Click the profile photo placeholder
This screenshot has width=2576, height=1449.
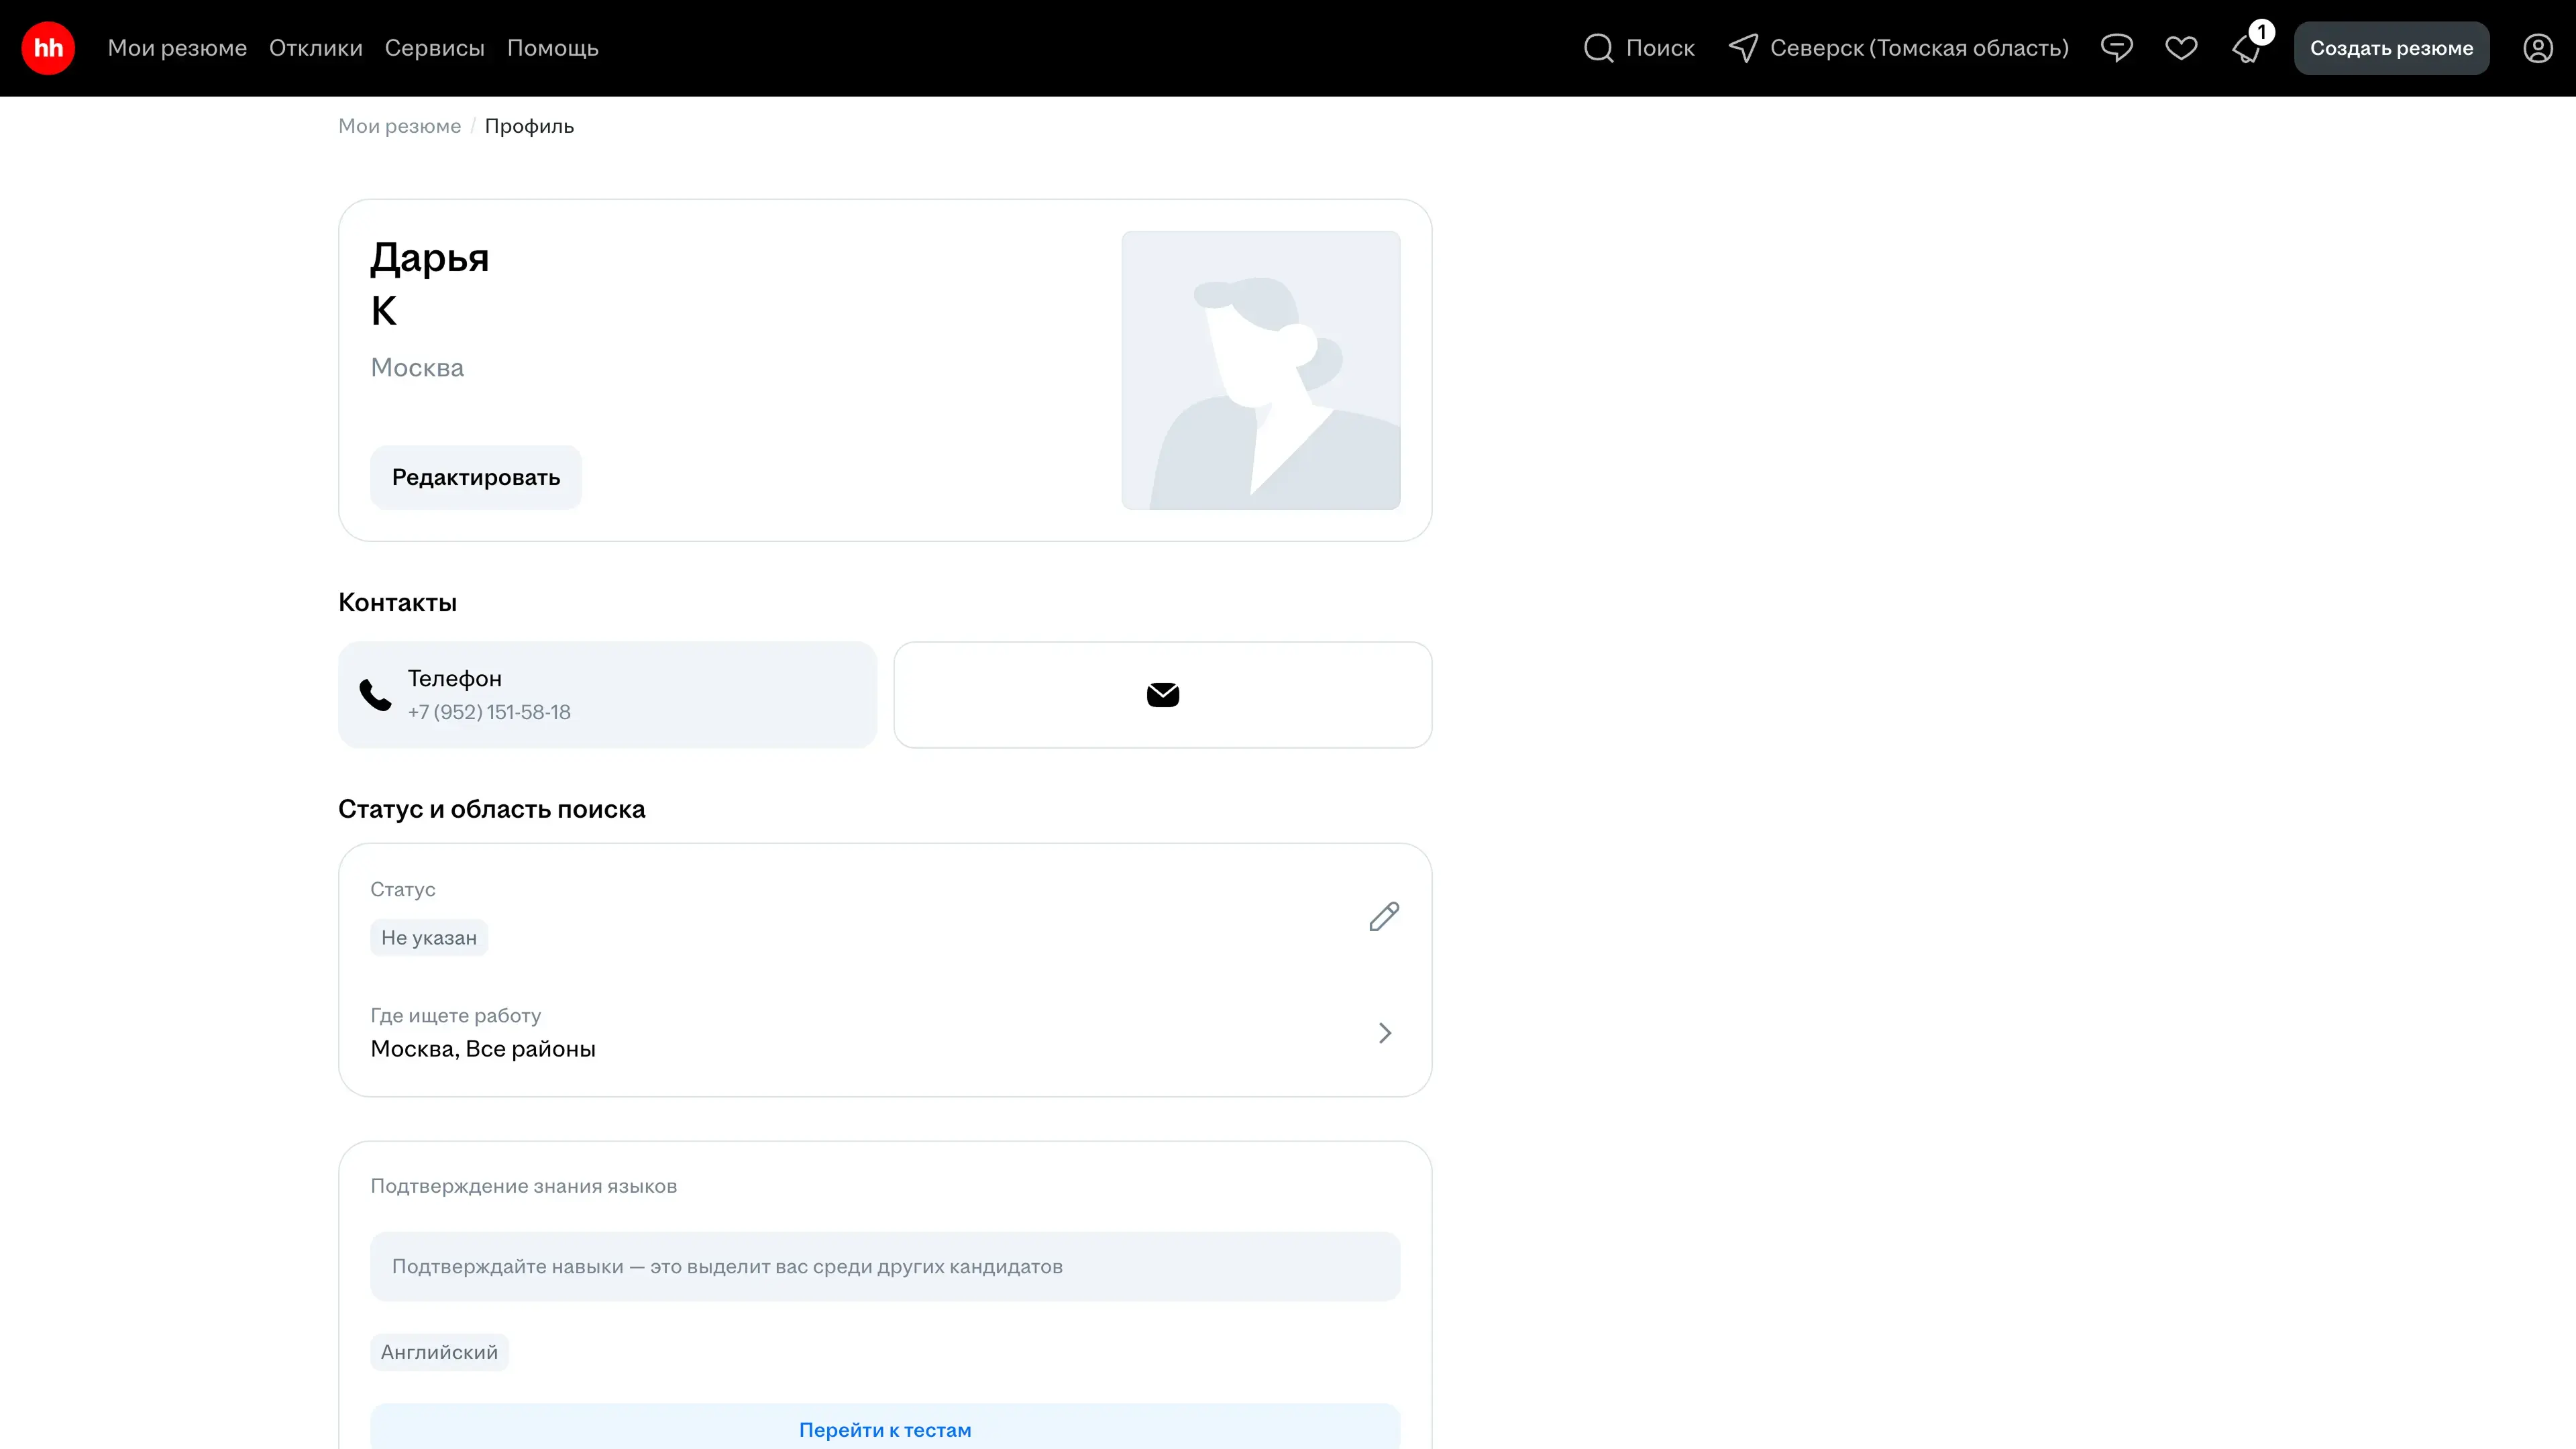click(x=1260, y=370)
